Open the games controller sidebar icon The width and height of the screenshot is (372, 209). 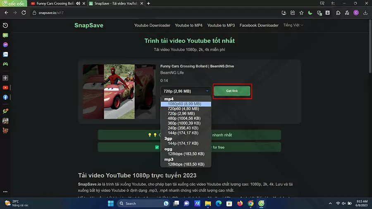pos(5,64)
